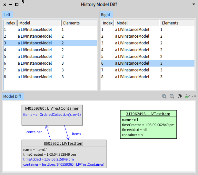Click the items = anOrderedCollection(size=1) attribute

52,115
